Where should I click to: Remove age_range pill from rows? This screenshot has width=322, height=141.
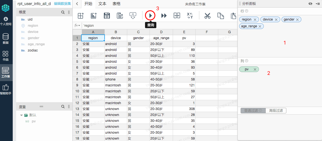tap(260, 26)
